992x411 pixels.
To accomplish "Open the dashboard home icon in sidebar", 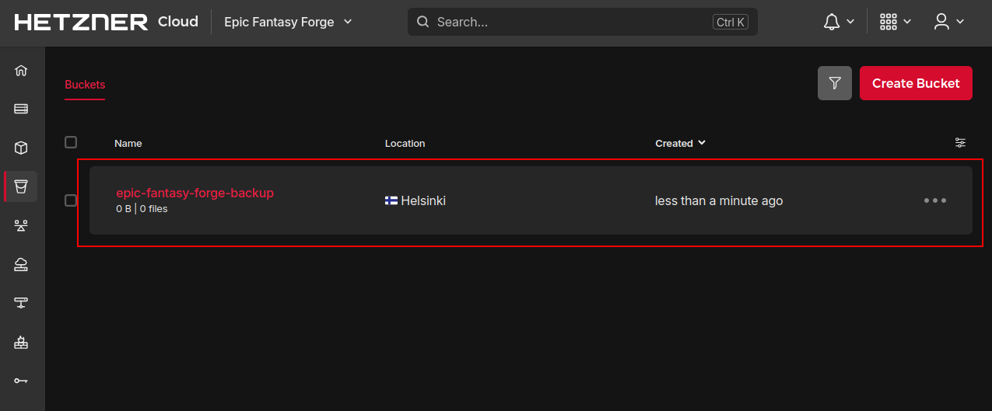I will [x=21, y=70].
